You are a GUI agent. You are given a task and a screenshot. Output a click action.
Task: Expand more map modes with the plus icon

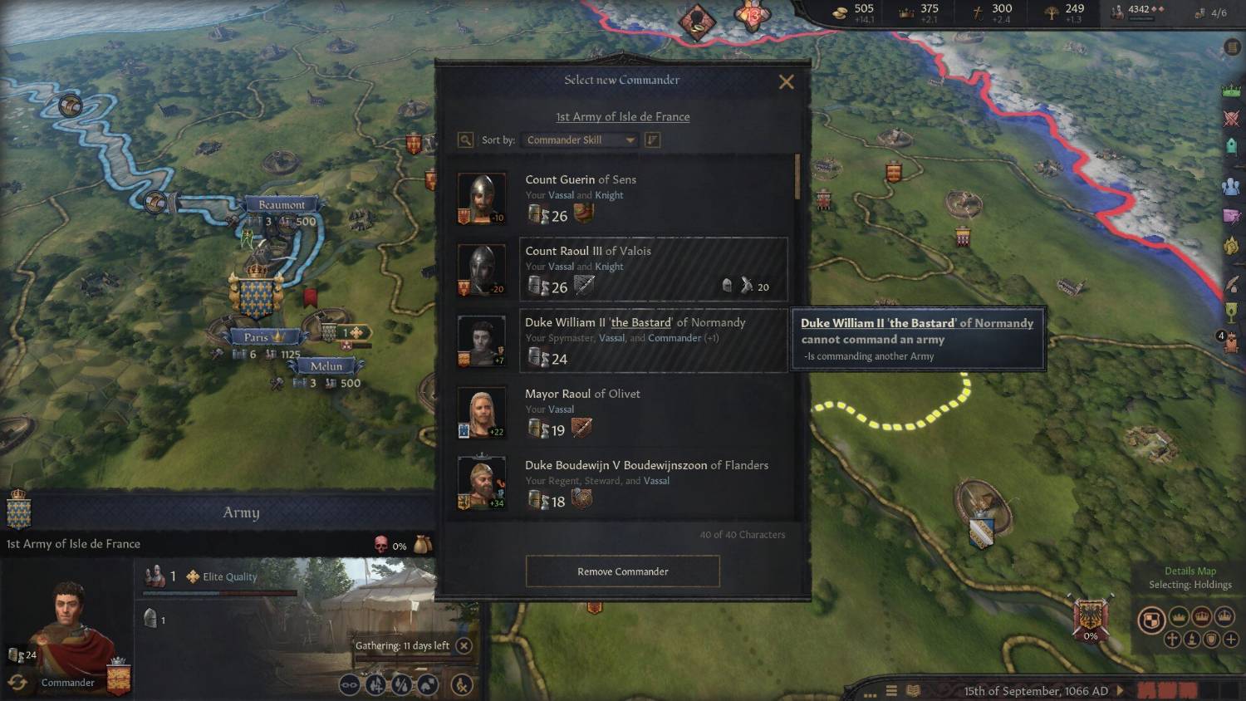[1231, 639]
